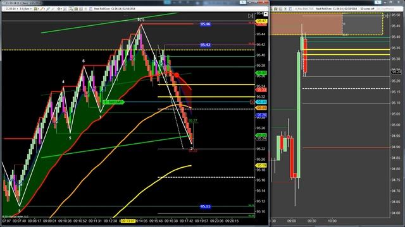This screenshot has width=405, height=227.
Task: Click the blue 95.46 price label
Action: point(205,24)
